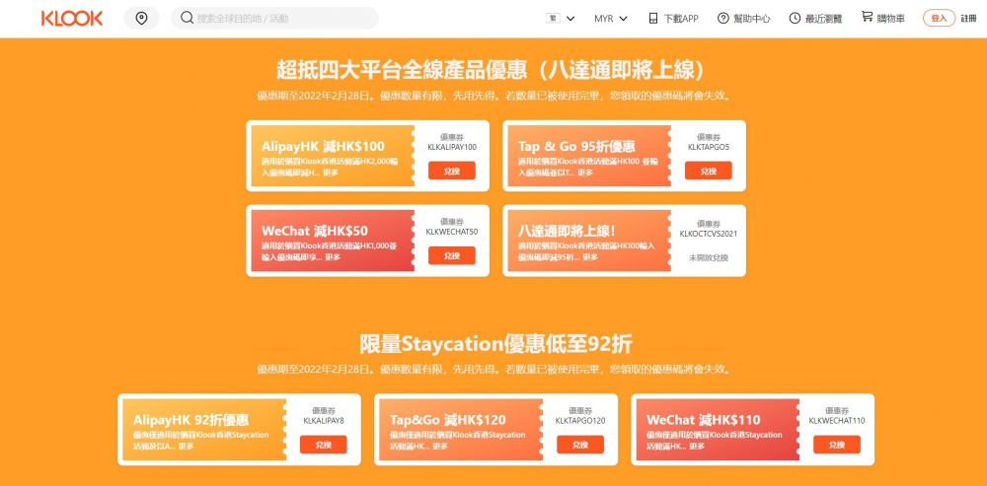Click coupon code text KLKOCTCVS2021
This screenshot has height=486, width=987.
click(x=709, y=234)
